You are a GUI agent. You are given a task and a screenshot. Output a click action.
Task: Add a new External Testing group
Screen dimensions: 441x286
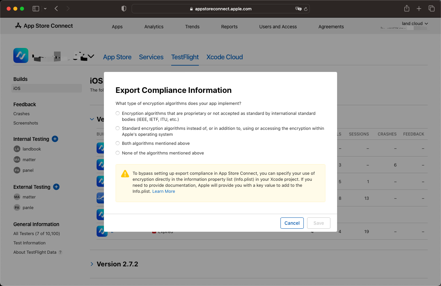coord(56,187)
